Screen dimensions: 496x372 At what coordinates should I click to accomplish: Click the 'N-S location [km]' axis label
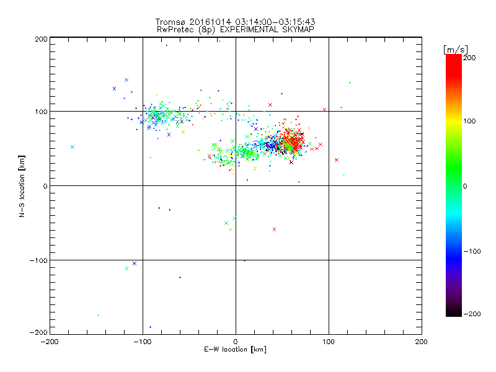coord(22,187)
